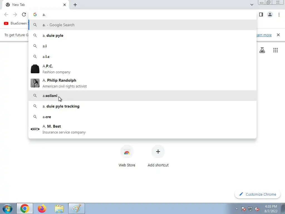
Task: Select 'a. duie pyle tracking' suggestion
Action: click(x=142, y=106)
